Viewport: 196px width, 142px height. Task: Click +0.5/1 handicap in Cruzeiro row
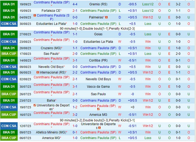tap(132, 48)
